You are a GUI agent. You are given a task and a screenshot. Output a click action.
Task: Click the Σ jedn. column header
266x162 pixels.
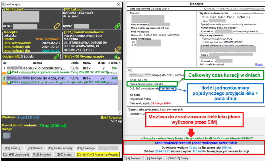113,63
